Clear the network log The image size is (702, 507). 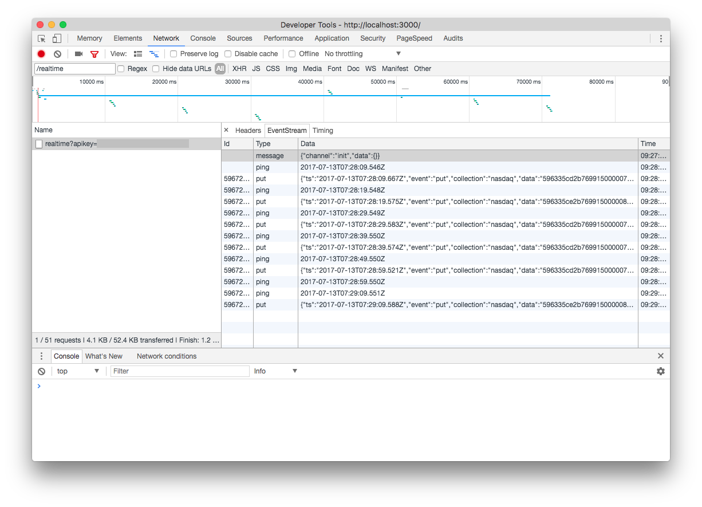click(x=57, y=54)
